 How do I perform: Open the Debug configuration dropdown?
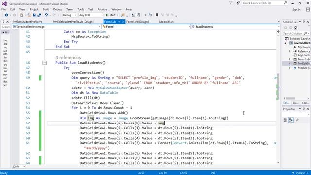pos(69,15)
